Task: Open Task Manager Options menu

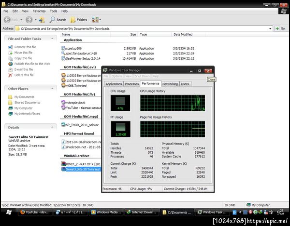Action: pos(116,76)
